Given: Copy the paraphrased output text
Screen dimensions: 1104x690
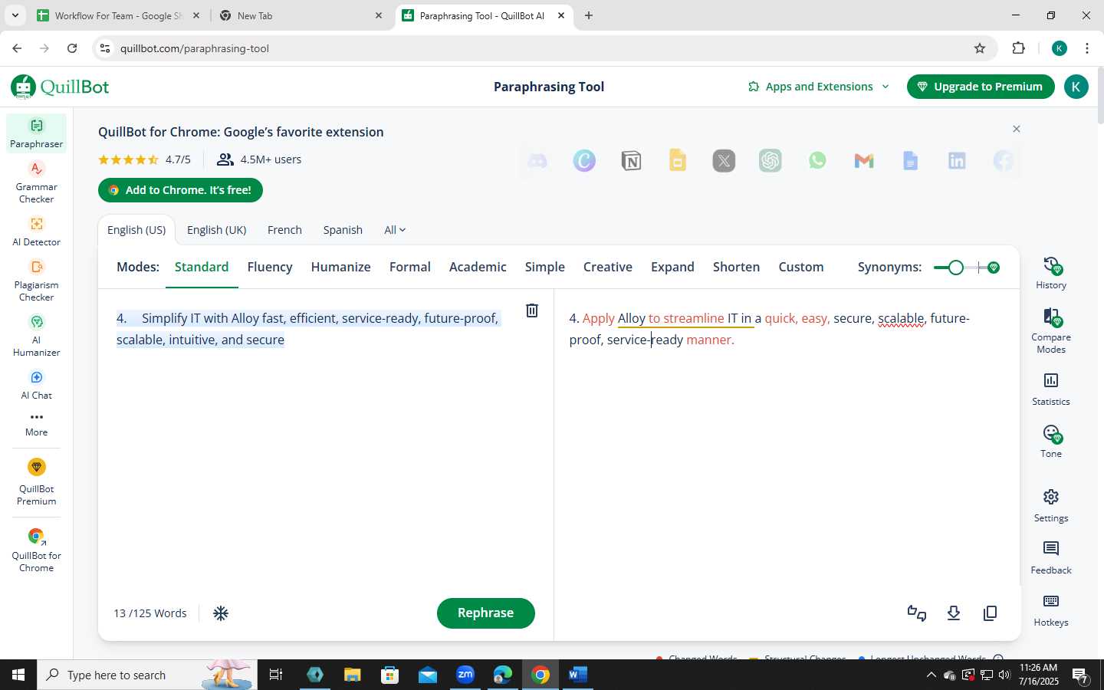Looking at the screenshot, I should pyautogui.click(x=990, y=613).
